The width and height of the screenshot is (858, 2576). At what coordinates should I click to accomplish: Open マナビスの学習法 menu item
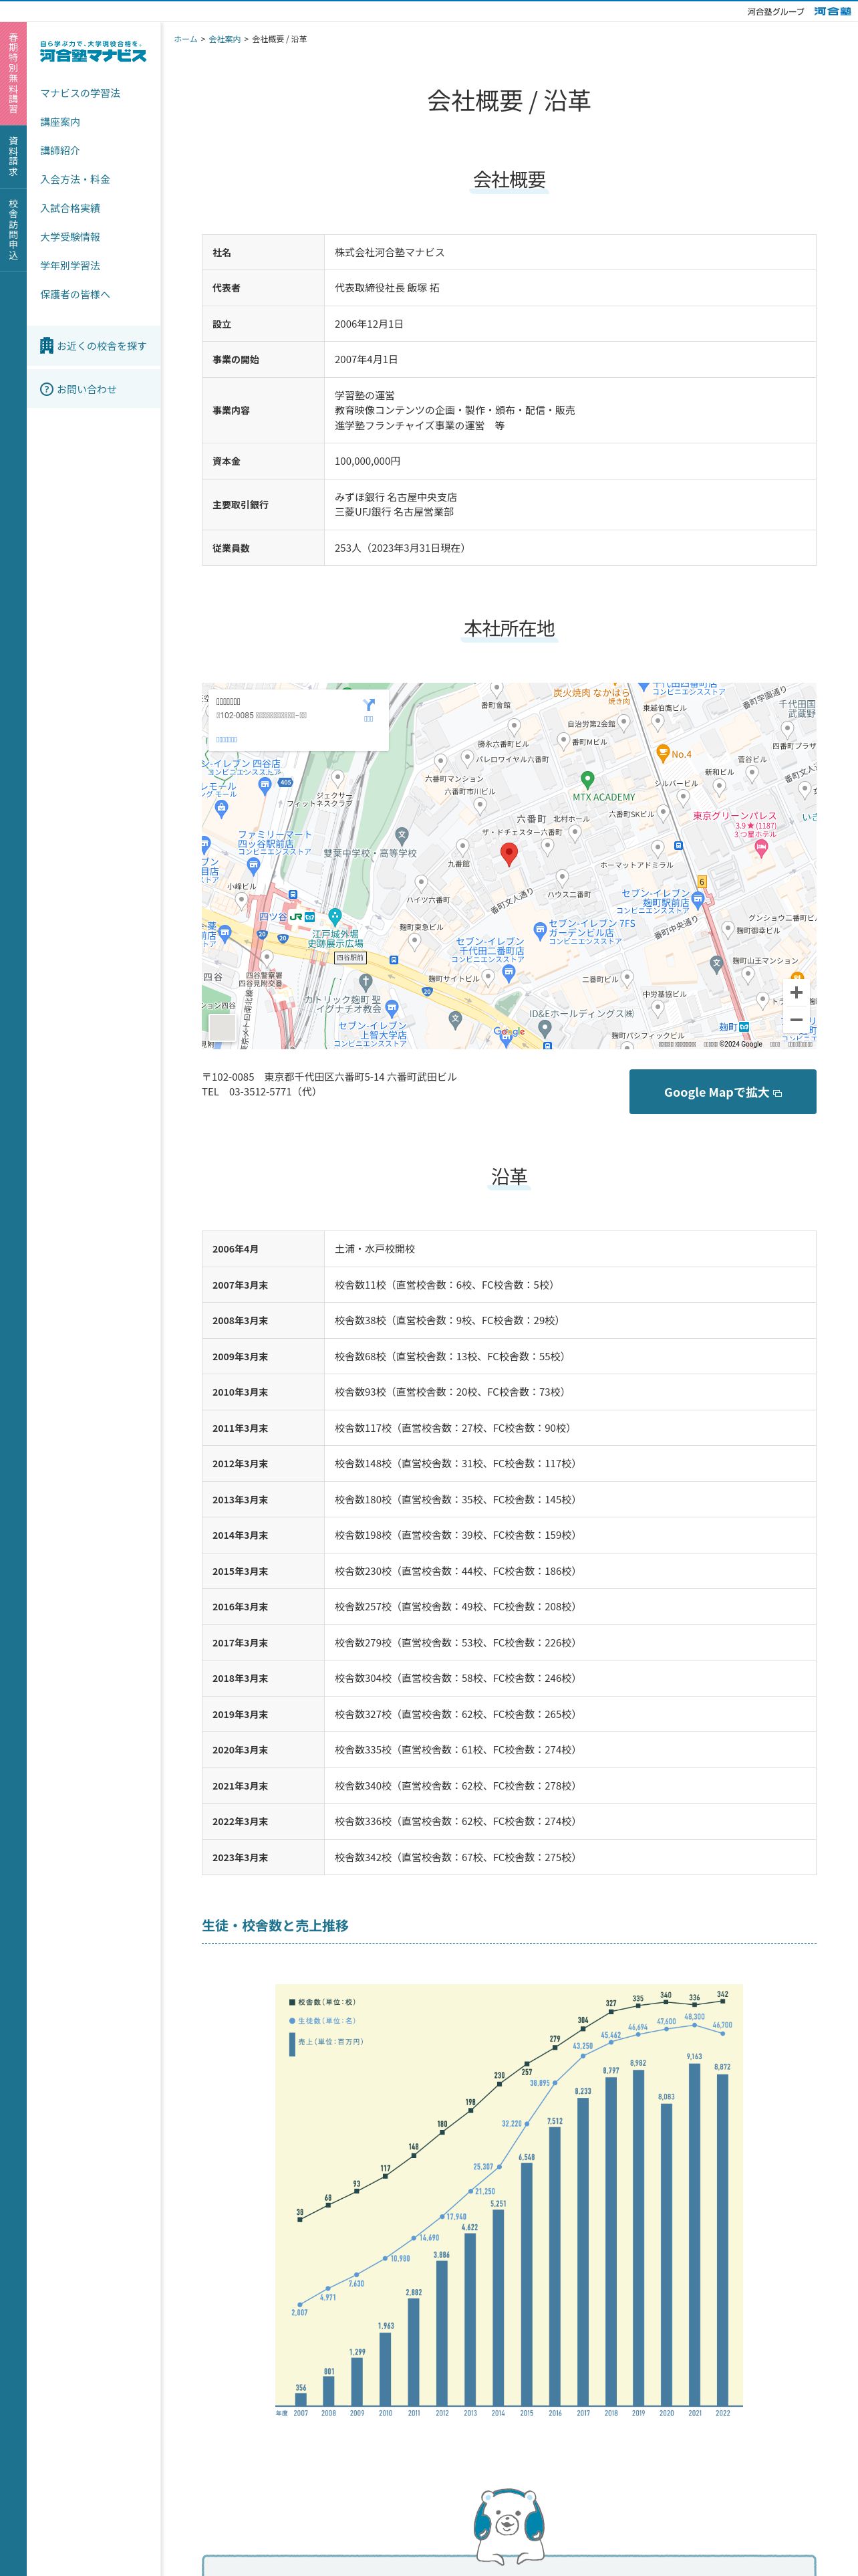pos(80,93)
